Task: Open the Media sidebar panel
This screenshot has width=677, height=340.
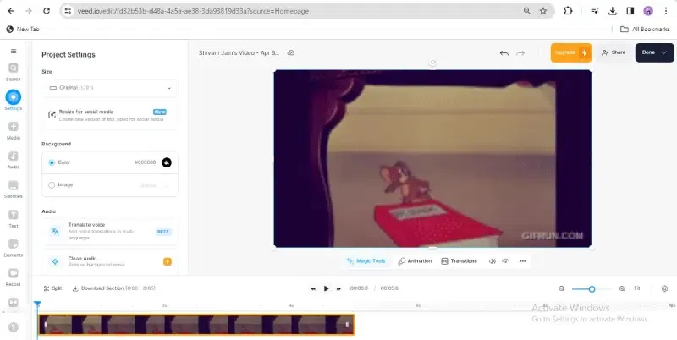Action: [14, 131]
